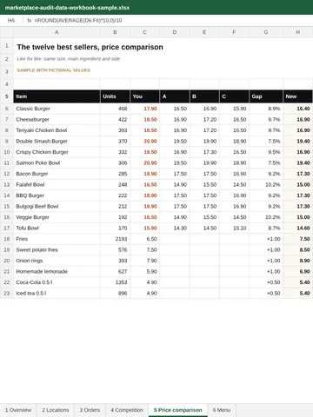This screenshot has height=417, width=313.
Task: Click Sweet potato fries New price 8.50
Action: click(x=297, y=249)
